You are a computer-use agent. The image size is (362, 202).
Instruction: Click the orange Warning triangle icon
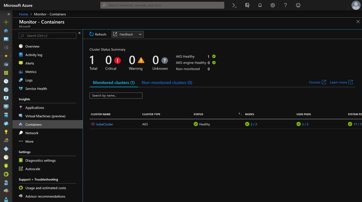click(141, 60)
